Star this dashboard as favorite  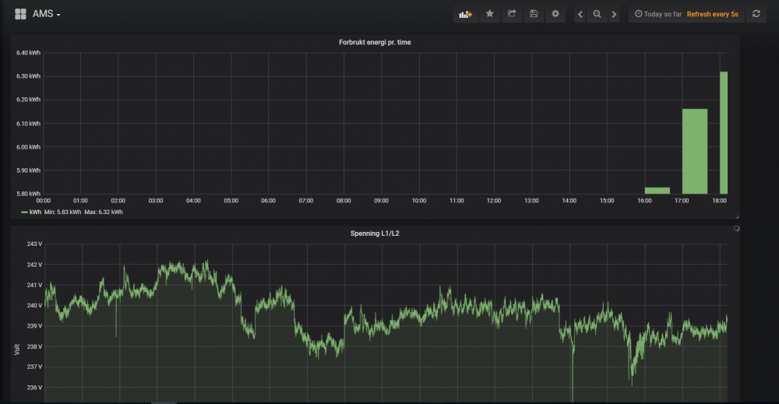click(x=490, y=14)
